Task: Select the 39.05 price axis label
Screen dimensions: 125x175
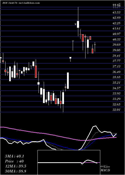Action: (x=116, y=50)
